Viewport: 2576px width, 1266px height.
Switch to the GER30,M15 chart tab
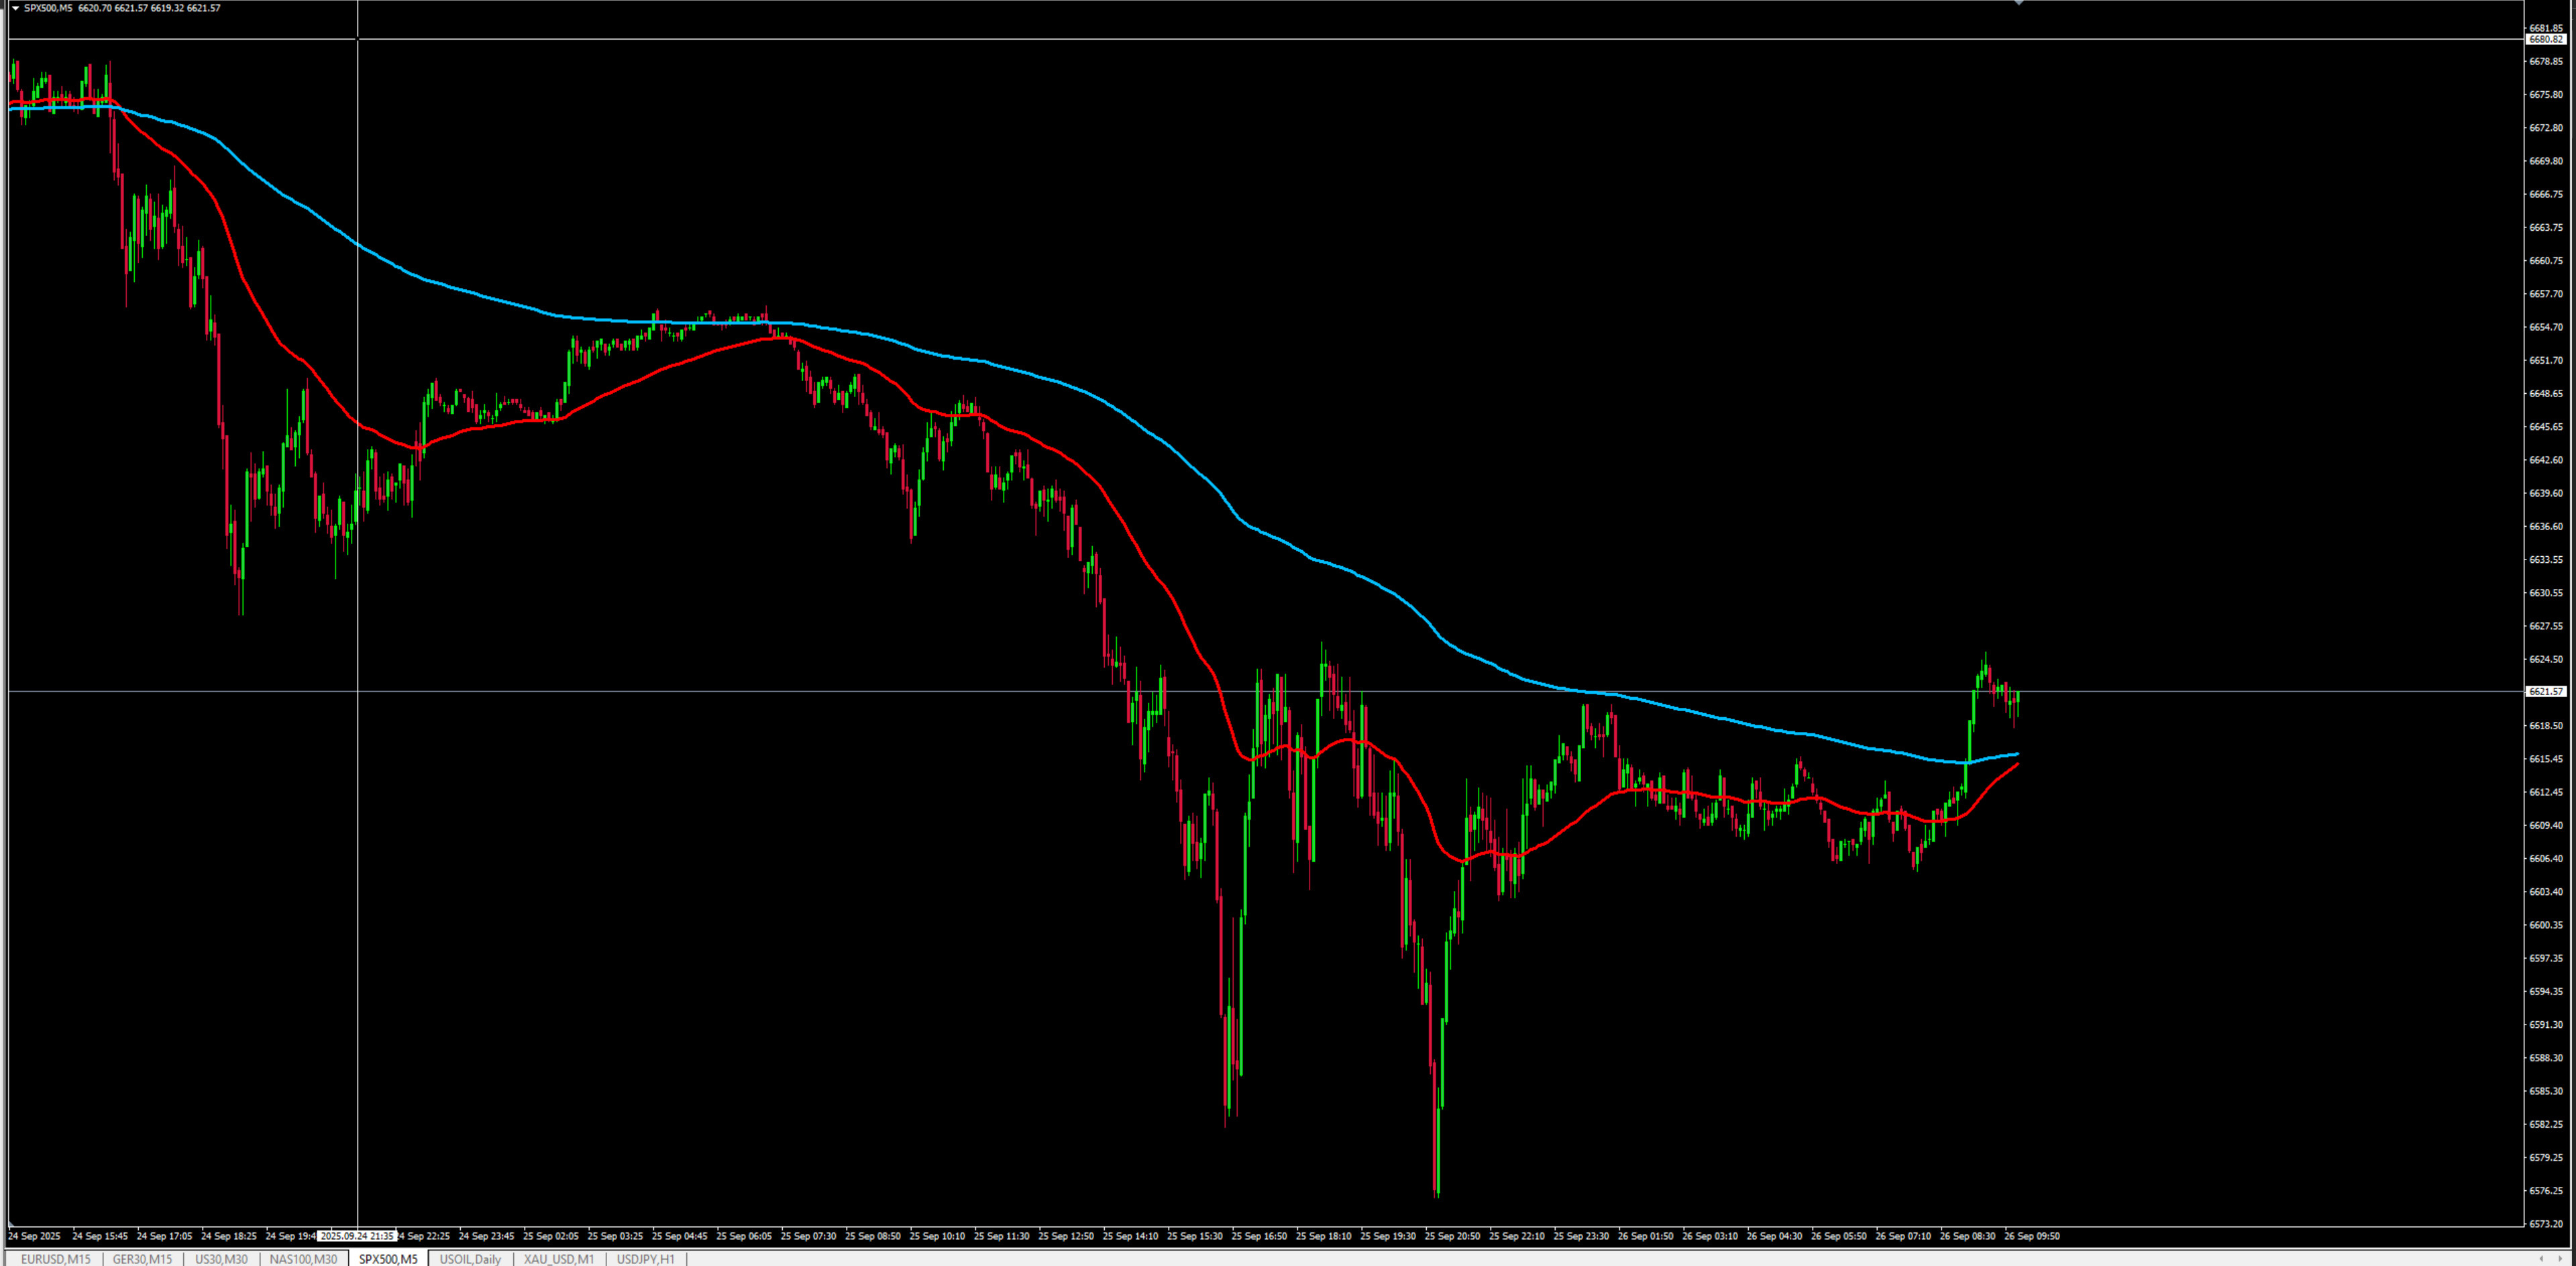pyautogui.click(x=142, y=1259)
